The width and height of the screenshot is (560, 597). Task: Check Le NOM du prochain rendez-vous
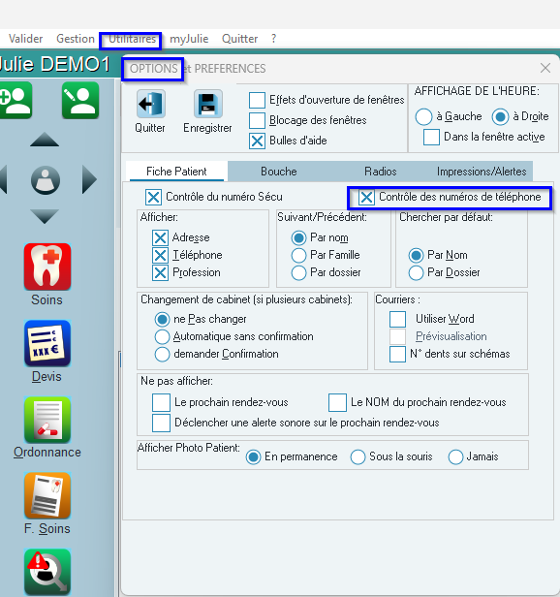[x=337, y=403]
